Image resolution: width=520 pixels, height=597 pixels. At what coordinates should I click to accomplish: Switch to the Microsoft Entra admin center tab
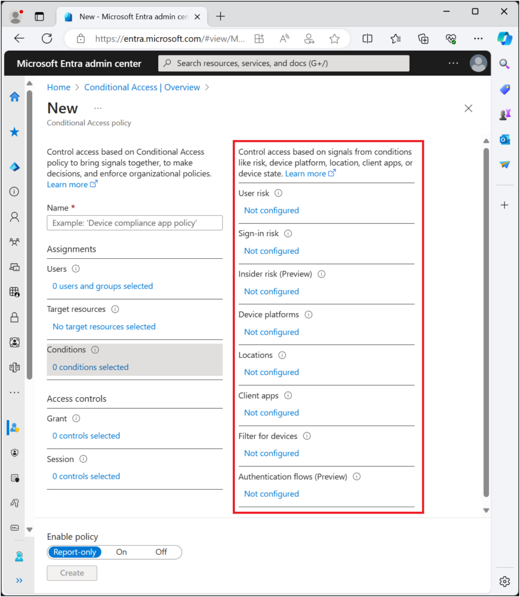coord(132,17)
